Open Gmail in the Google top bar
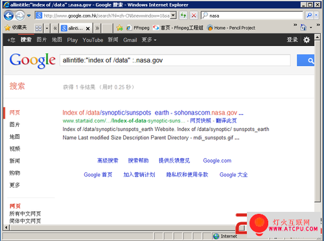Viewport: 324px width, 241px height. 130,40
